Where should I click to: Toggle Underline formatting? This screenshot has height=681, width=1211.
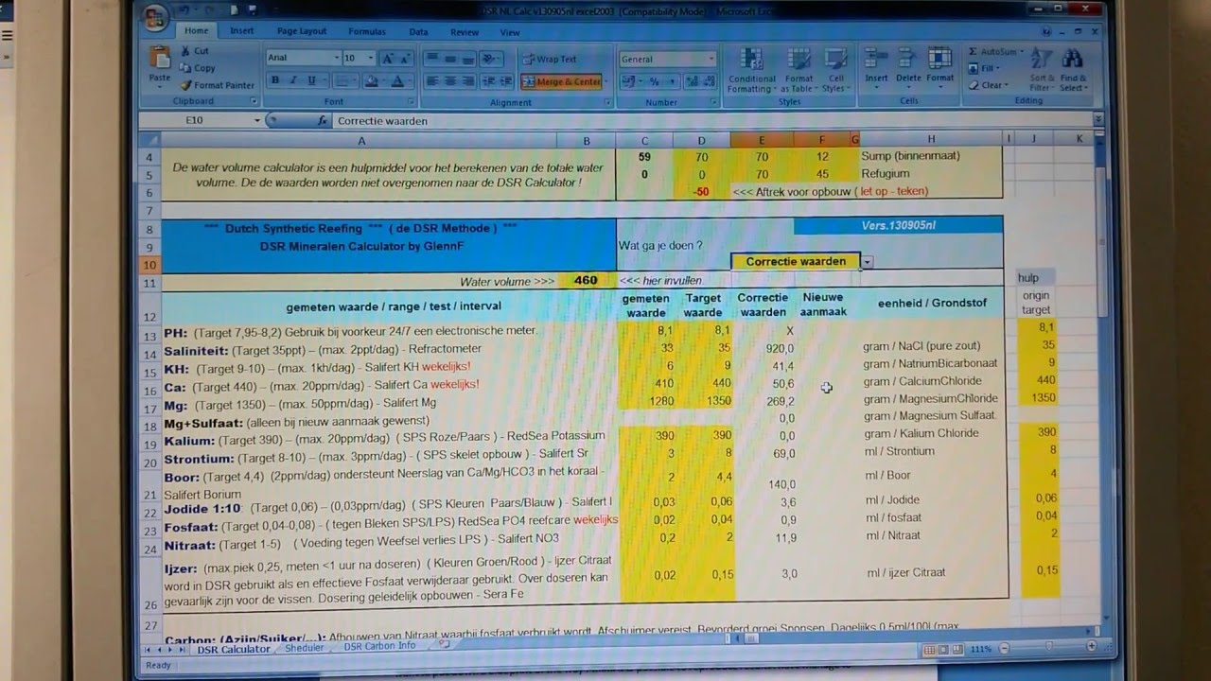pos(311,81)
